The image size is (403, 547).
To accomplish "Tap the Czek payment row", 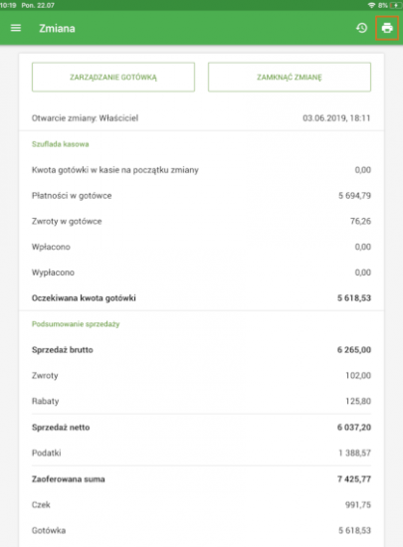I will point(201,505).
